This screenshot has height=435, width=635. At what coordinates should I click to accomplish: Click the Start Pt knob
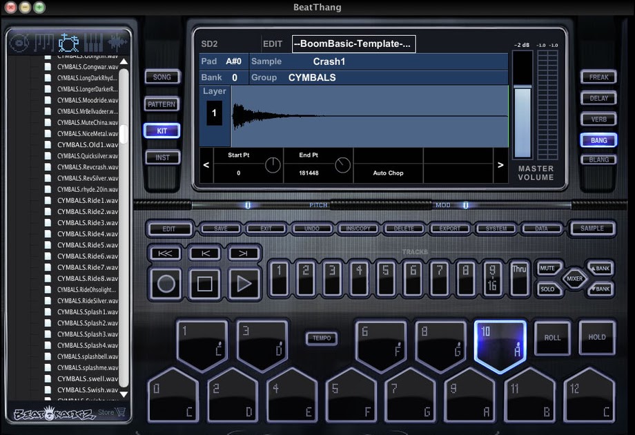pyautogui.click(x=273, y=165)
